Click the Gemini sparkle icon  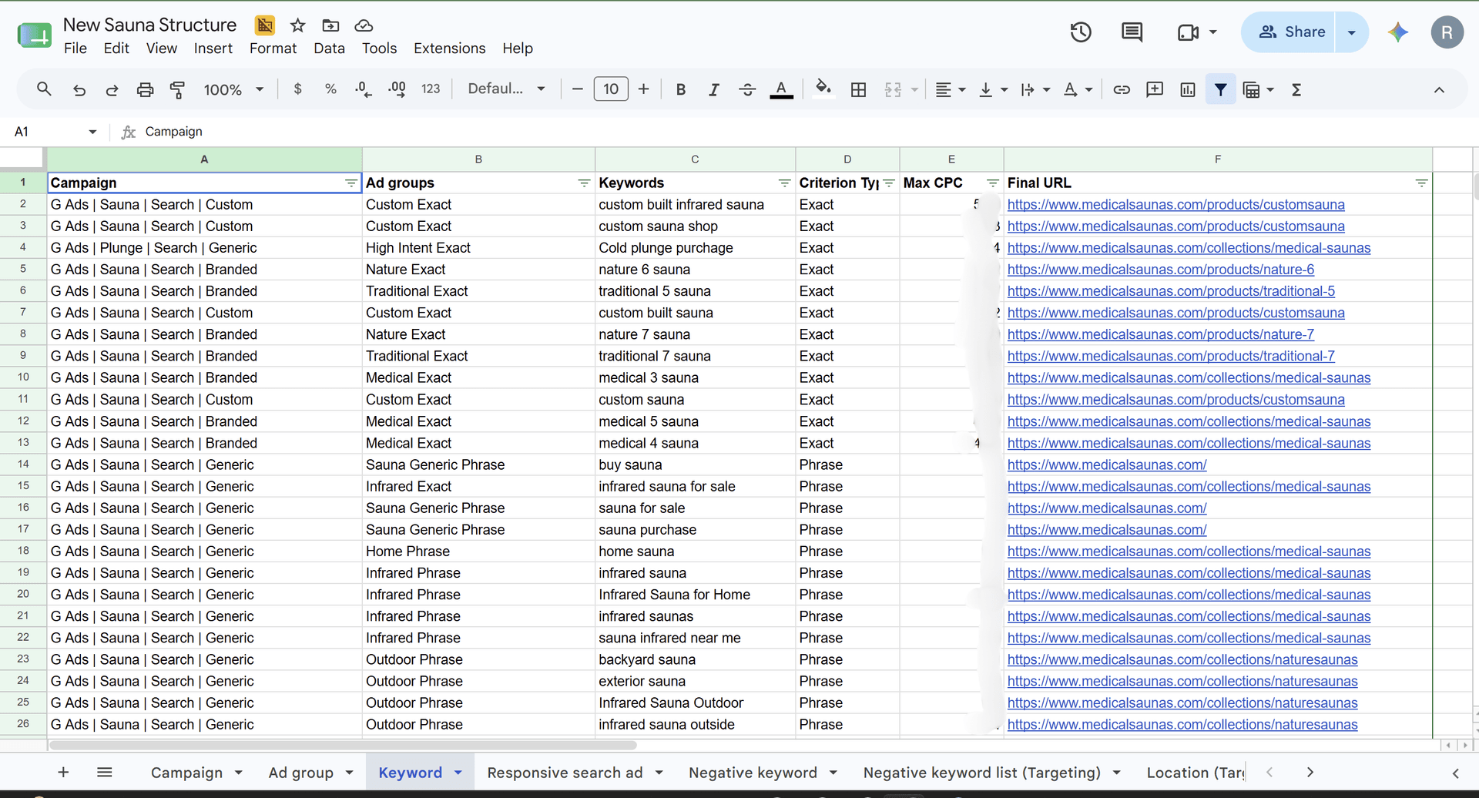(1398, 32)
